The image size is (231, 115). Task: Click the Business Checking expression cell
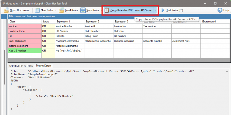click(128, 41)
